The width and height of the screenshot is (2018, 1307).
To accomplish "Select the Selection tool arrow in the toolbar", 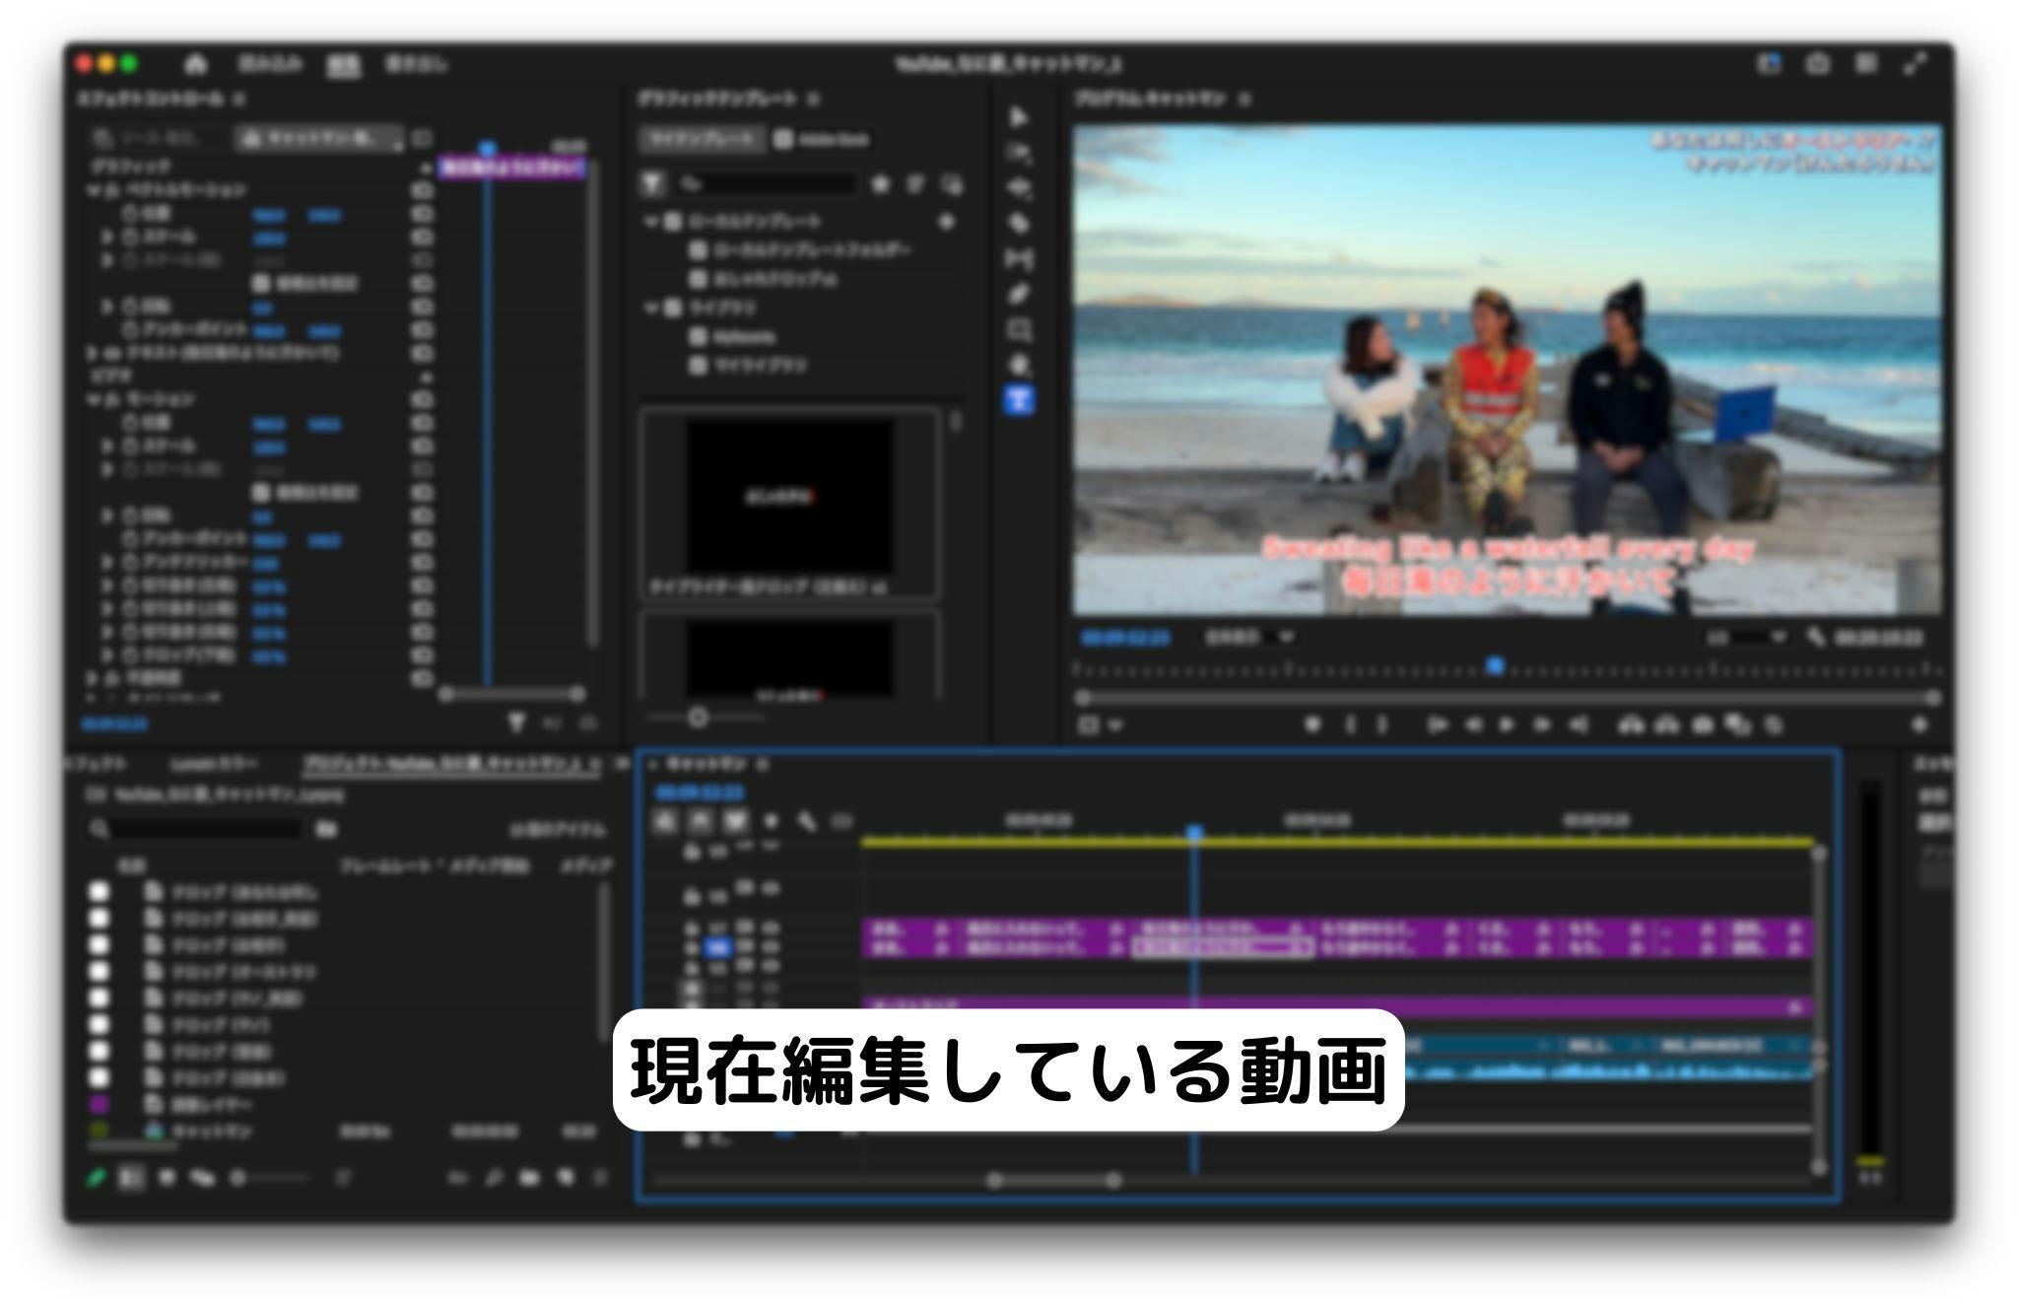I will [1019, 117].
